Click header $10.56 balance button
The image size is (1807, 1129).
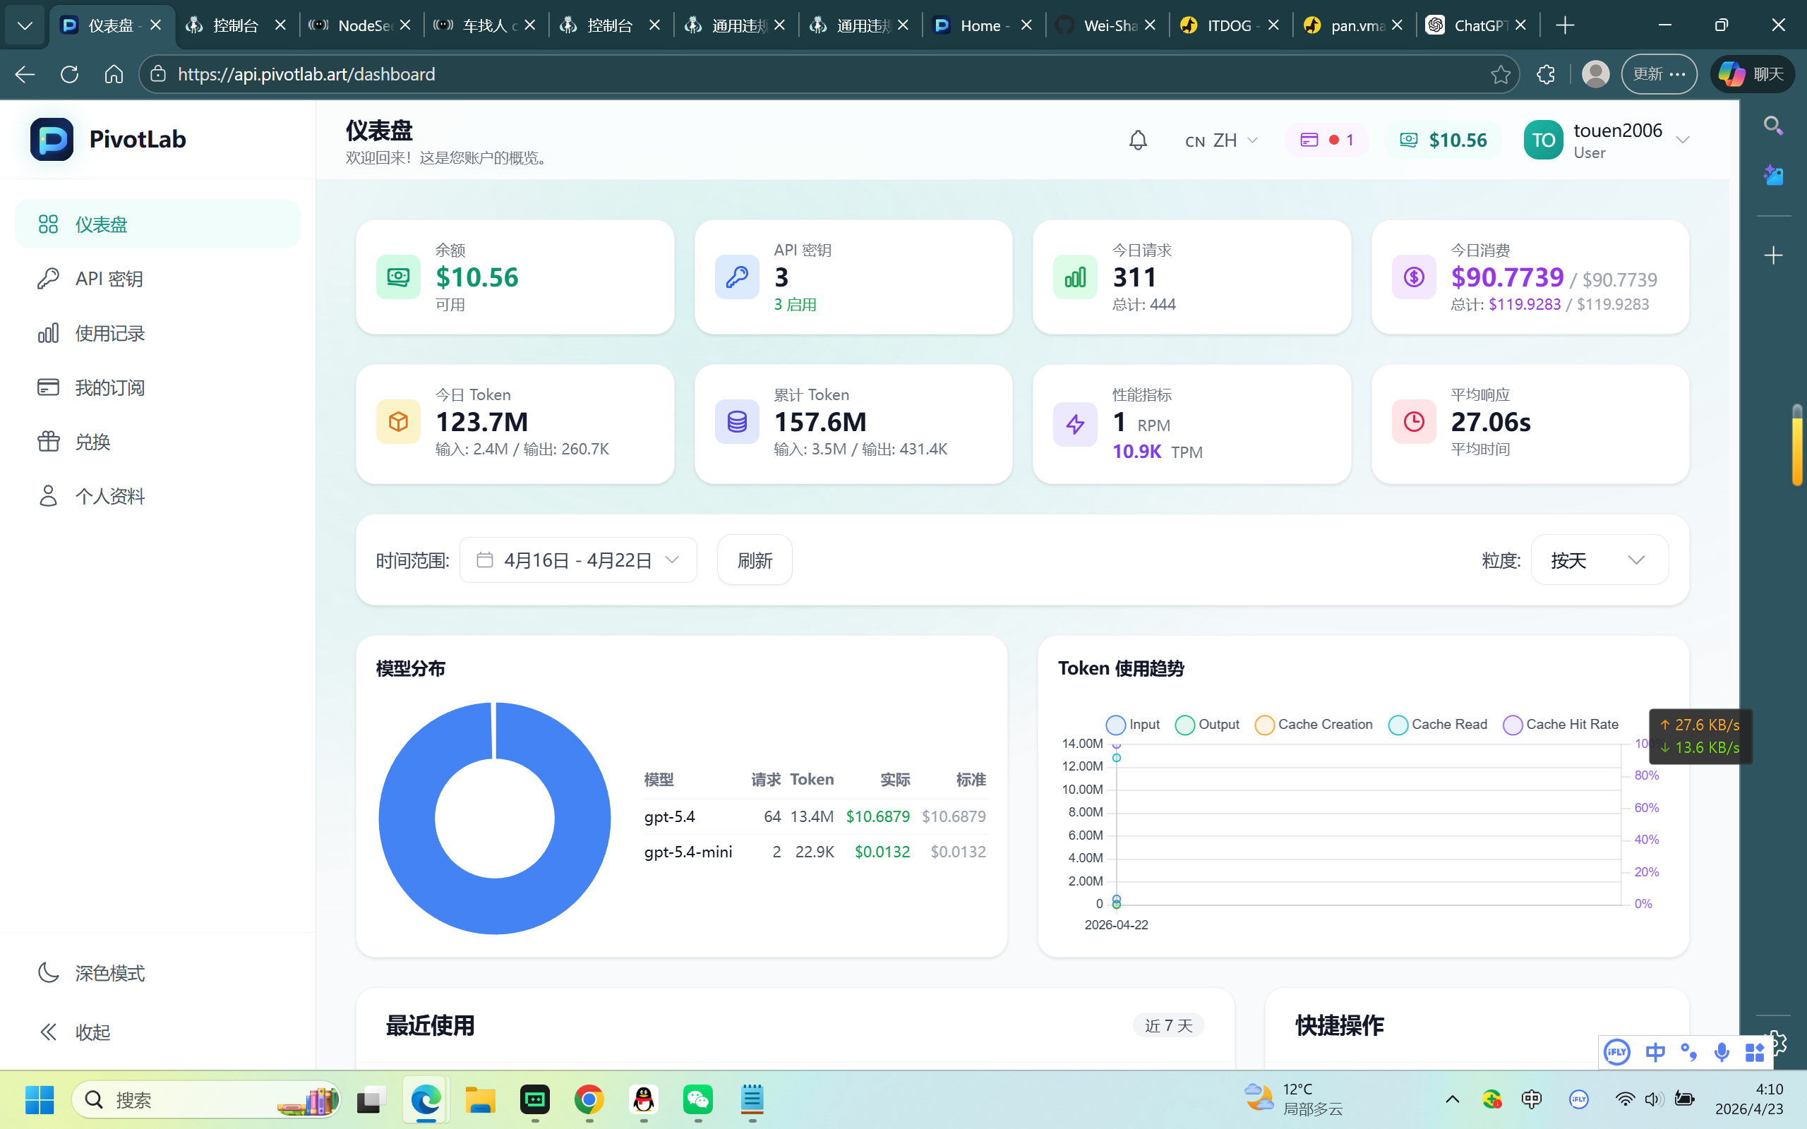[x=1443, y=140]
